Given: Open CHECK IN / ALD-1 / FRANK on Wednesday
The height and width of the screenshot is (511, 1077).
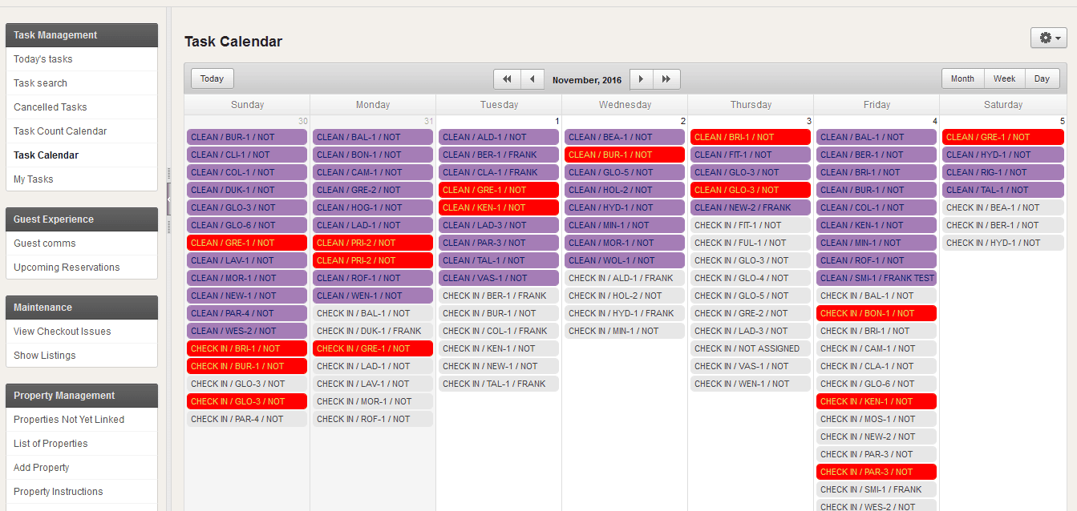Looking at the screenshot, I should point(625,278).
